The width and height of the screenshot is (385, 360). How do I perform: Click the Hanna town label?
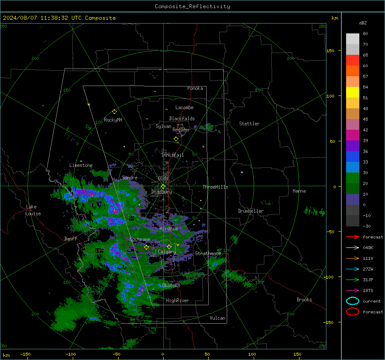tap(299, 191)
